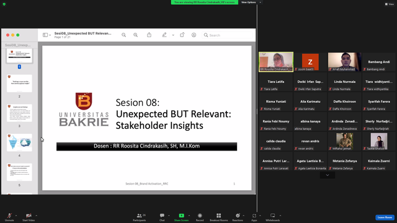Expand the arrow beside Reactions

(244, 216)
